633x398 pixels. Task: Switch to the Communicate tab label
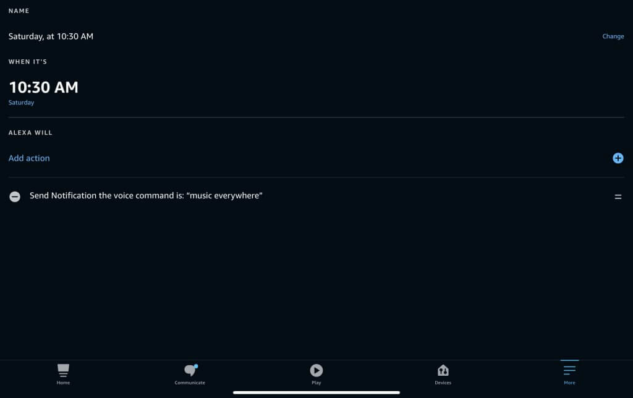tap(190, 383)
